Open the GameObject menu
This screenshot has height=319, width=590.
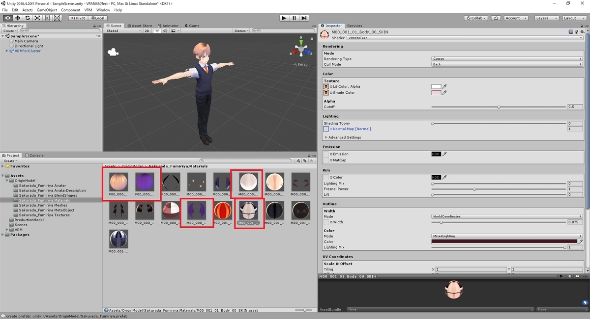tap(47, 10)
